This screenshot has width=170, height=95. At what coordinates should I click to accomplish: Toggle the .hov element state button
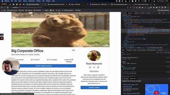point(158,53)
